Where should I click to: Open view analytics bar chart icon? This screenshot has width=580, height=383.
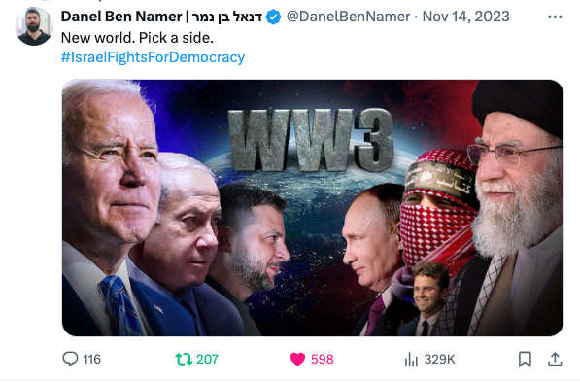(411, 359)
